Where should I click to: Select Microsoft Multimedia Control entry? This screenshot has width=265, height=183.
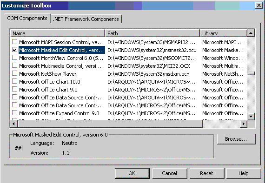point(129,66)
